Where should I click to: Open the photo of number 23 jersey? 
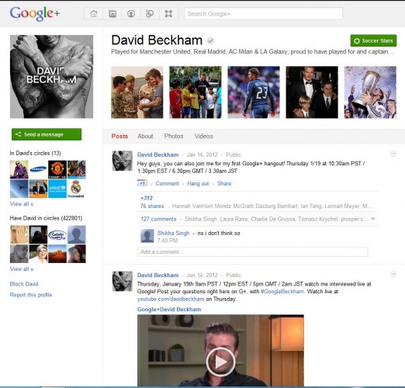[254, 92]
